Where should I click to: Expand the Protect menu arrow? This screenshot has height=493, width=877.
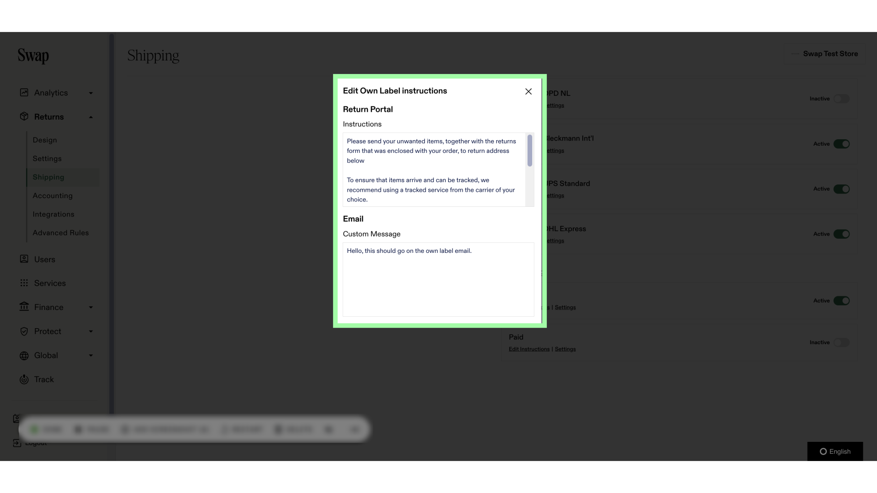pos(91,331)
